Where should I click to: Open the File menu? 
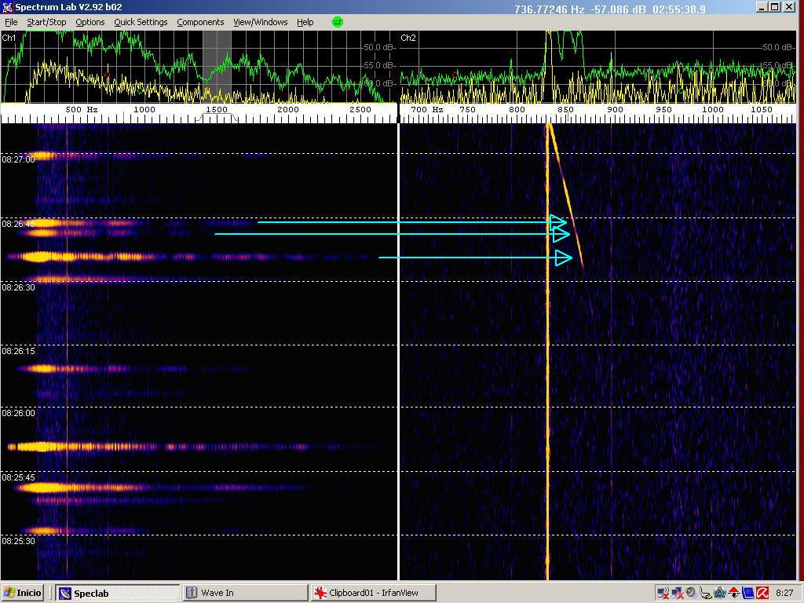(11, 22)
